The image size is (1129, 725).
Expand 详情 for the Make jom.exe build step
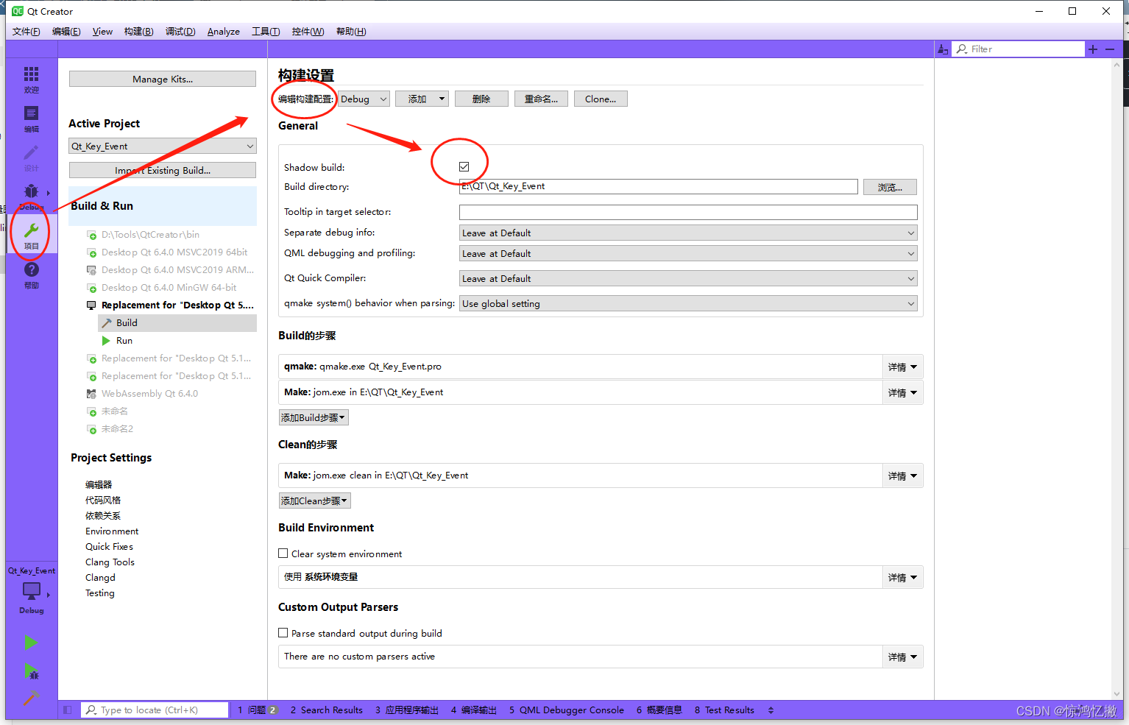(x=902, y=393)
